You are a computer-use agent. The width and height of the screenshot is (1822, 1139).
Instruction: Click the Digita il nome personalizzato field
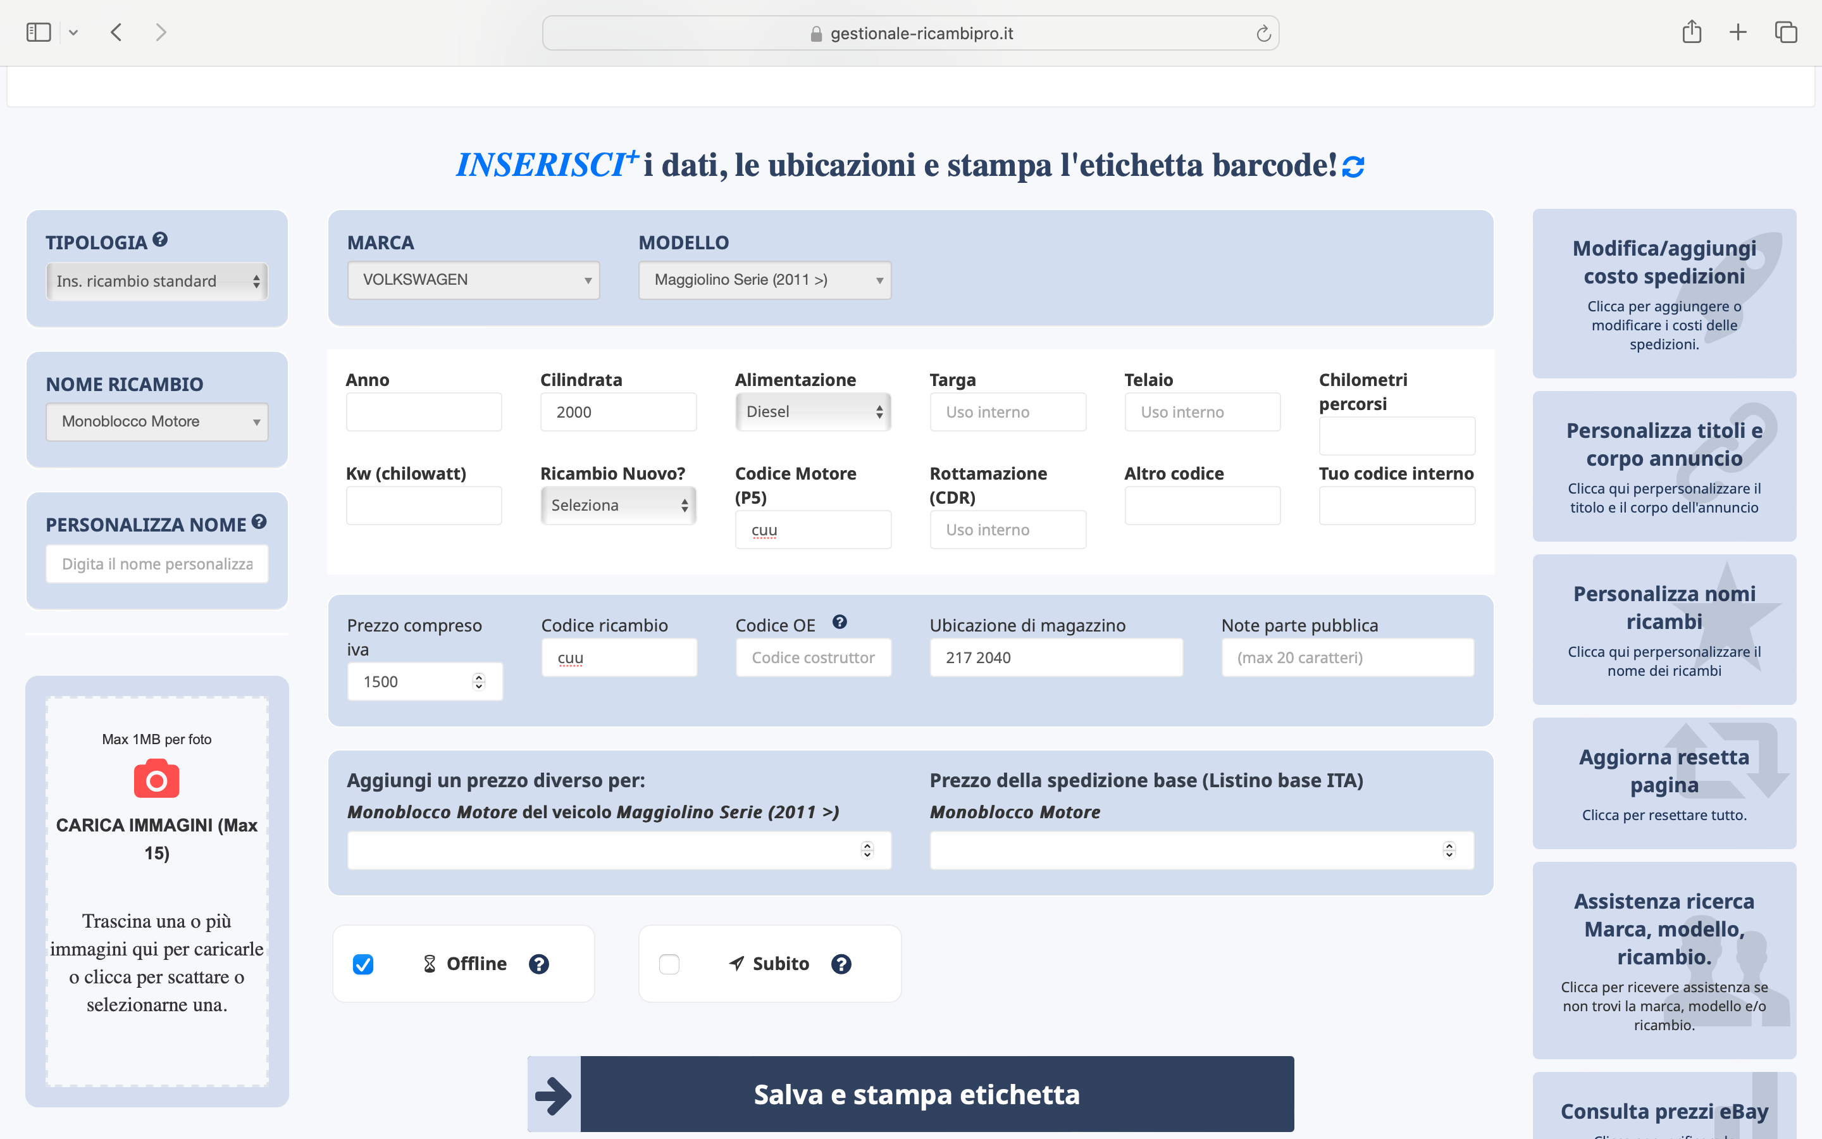[x=157, y=564]
